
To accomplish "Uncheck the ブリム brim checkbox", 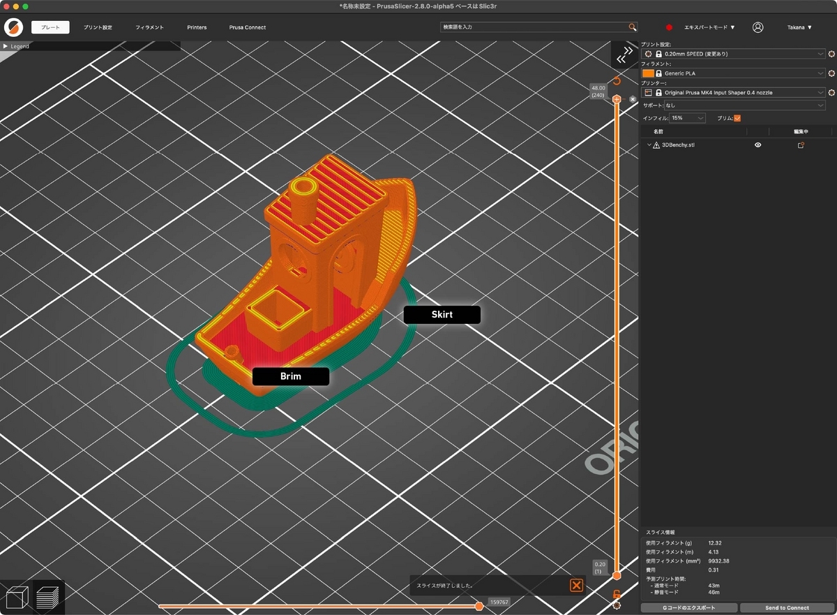I will [737, 118].
